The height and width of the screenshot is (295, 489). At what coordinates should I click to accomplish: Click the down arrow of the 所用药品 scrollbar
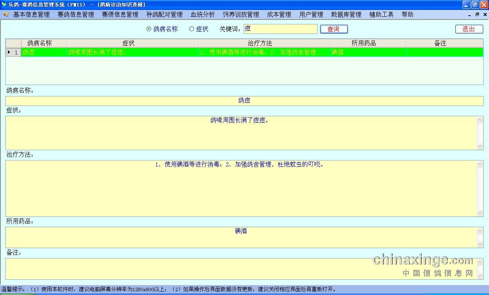pyautogui.click(x=480, y=244)
